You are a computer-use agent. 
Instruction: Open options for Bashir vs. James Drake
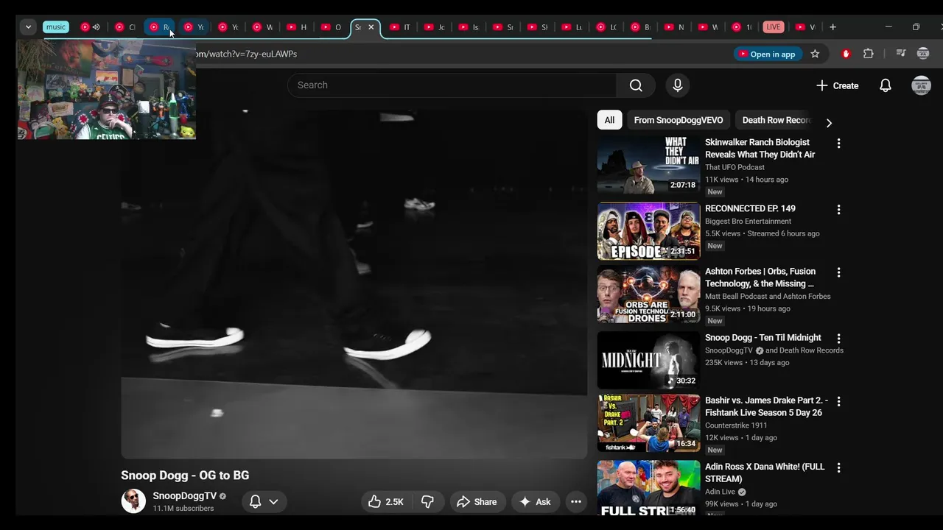[x=838, y=401]
